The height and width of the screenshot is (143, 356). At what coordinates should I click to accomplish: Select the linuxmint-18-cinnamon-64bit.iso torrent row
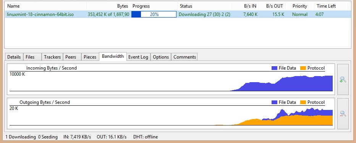[178, 14]
